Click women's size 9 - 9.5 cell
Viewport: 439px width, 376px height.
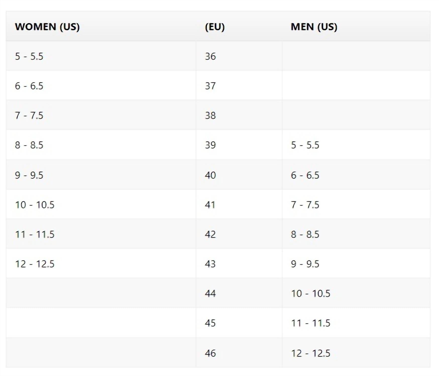point(29,175)
